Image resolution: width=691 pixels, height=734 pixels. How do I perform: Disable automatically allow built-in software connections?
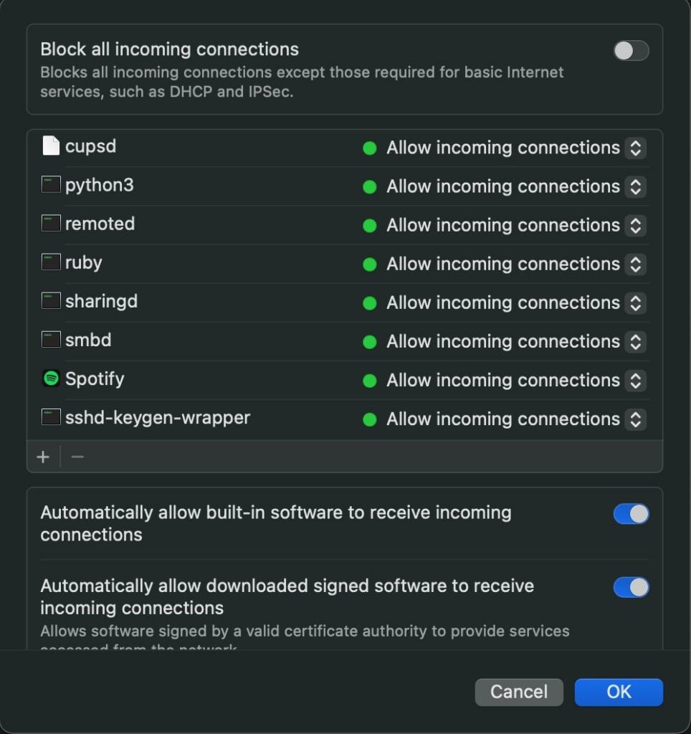click(x=630, y=513)
